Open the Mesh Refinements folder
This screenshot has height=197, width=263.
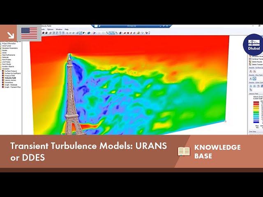9,55
